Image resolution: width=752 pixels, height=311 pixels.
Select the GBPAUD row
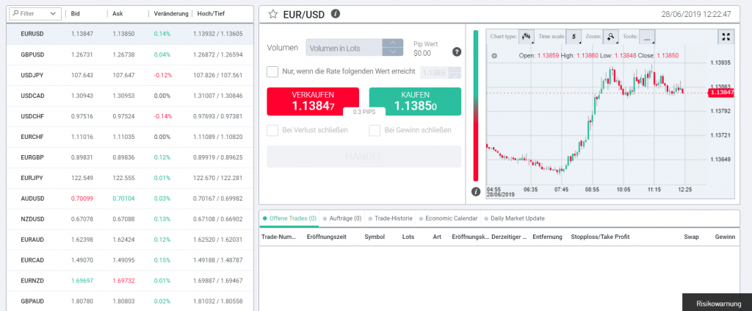click(130, 301)
